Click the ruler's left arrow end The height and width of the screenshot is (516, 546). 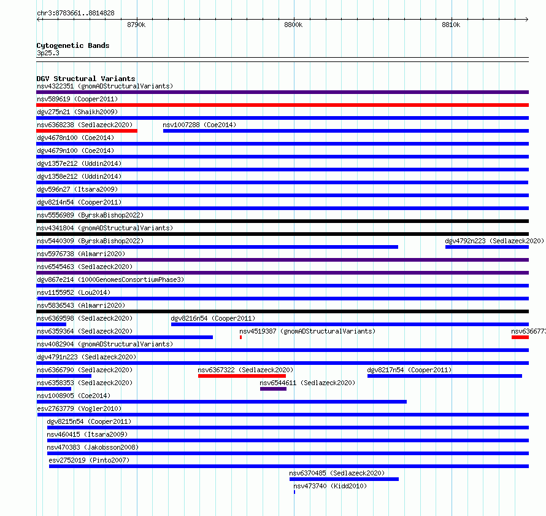click(x=38, y=19)
